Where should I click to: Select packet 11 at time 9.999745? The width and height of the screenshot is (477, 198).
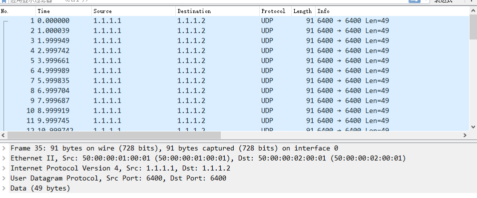[235, 120]
